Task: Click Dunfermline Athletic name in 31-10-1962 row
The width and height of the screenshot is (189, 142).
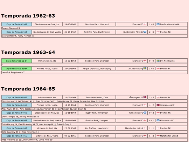Action: click(133, 32)
